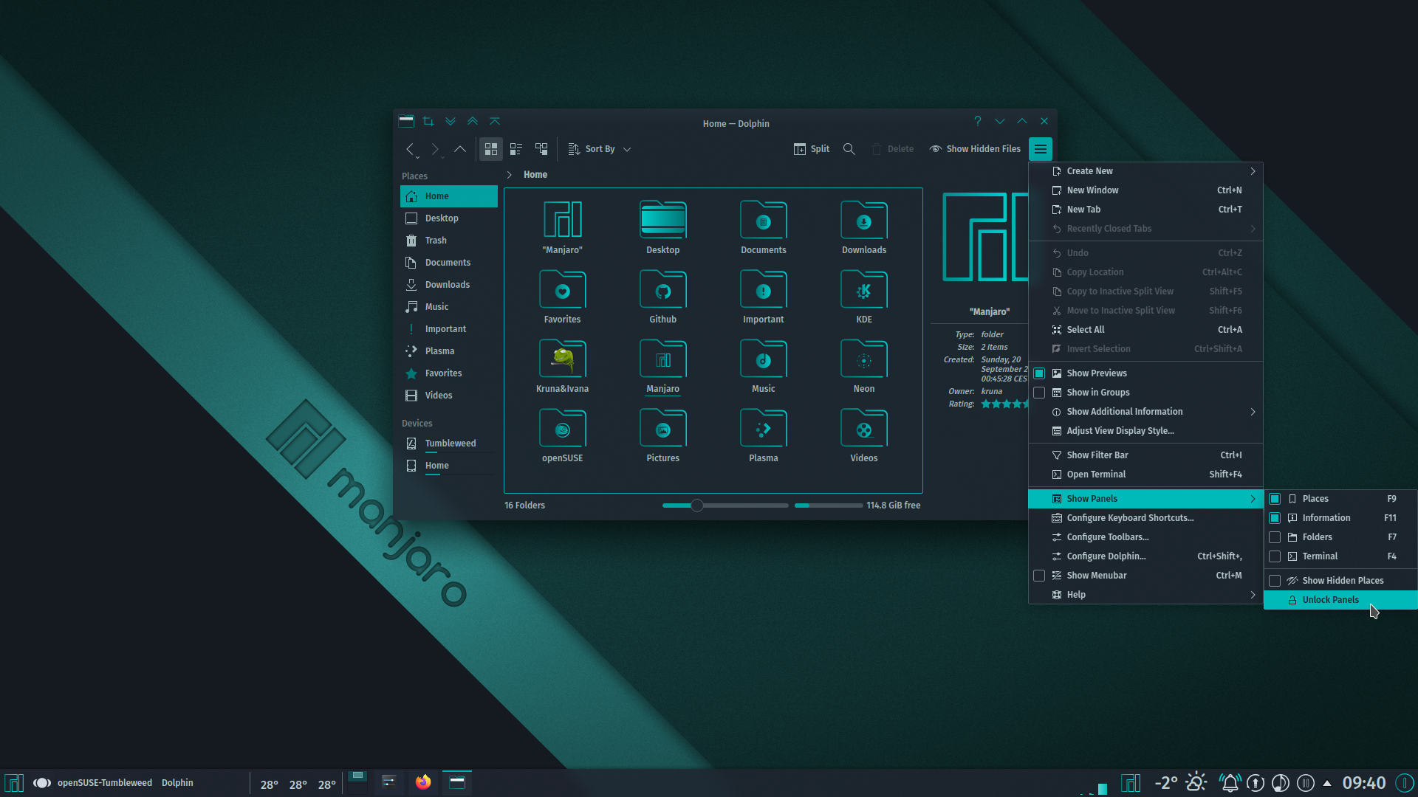Screen dimensions: 1418x797
Task: Launch Firefox from the taskbar
Action: [423, 782]
